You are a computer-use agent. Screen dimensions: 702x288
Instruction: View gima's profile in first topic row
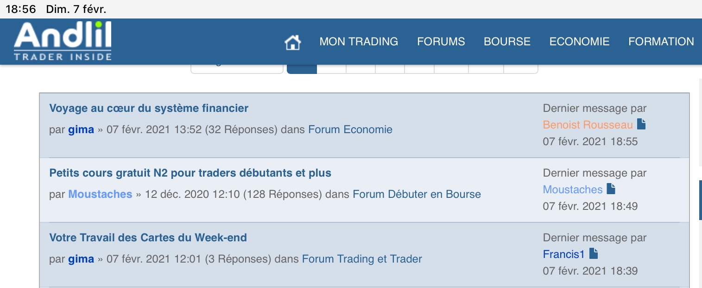81,129
